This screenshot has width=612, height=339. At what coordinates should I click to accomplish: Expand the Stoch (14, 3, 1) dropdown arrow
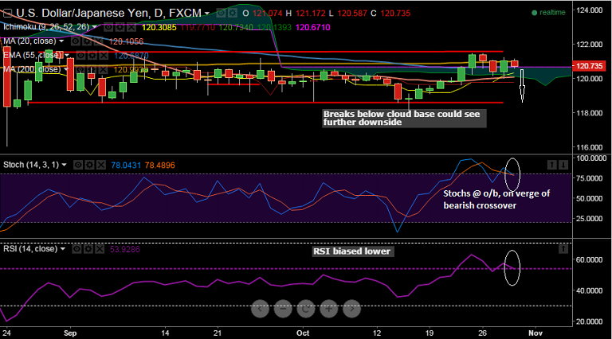(x=64, y=165)
